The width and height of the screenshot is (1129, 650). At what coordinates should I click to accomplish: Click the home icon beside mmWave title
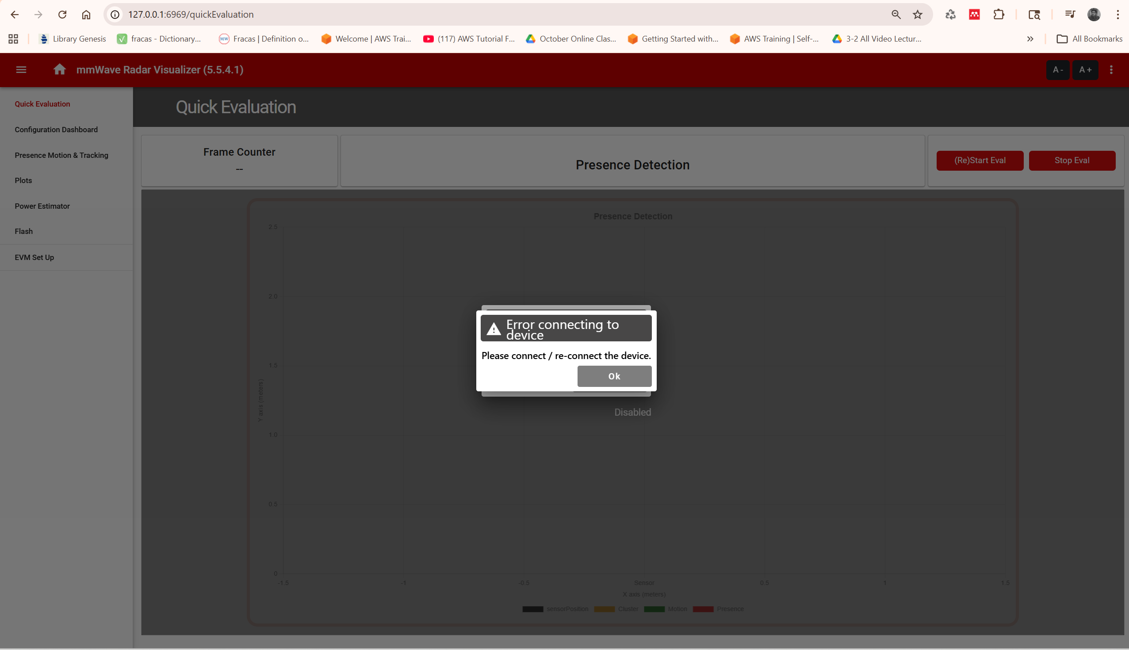pyautogui.click(x=59, y=69)
